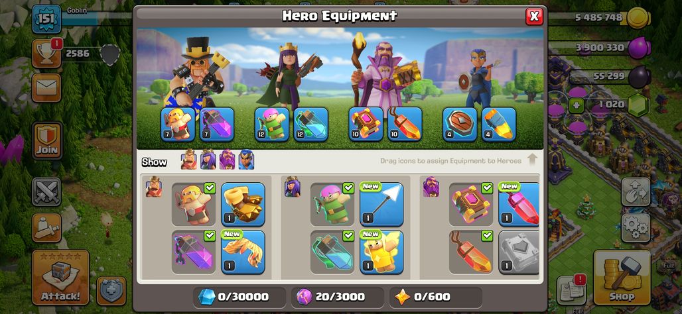Click the up arrow beside drag hint
Image resolution: width=682 pixels, height=314 pixels.
tap(532, 160)
